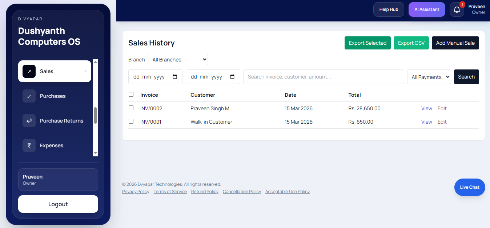
Task: Open the end date calendar picker icon
Action: pos(233,77)
